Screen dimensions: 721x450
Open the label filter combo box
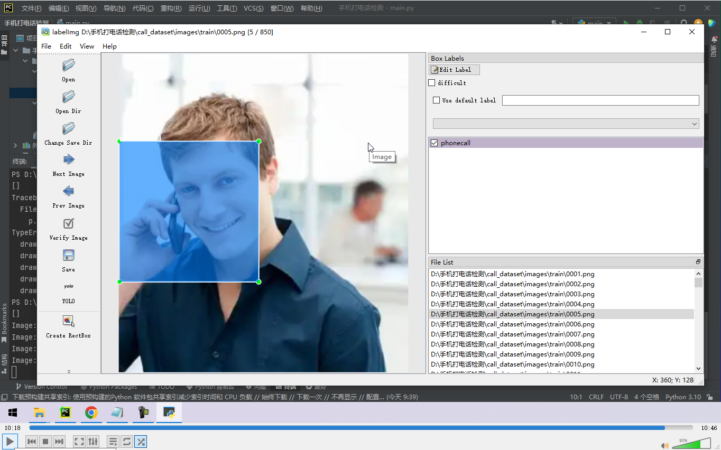566,124
